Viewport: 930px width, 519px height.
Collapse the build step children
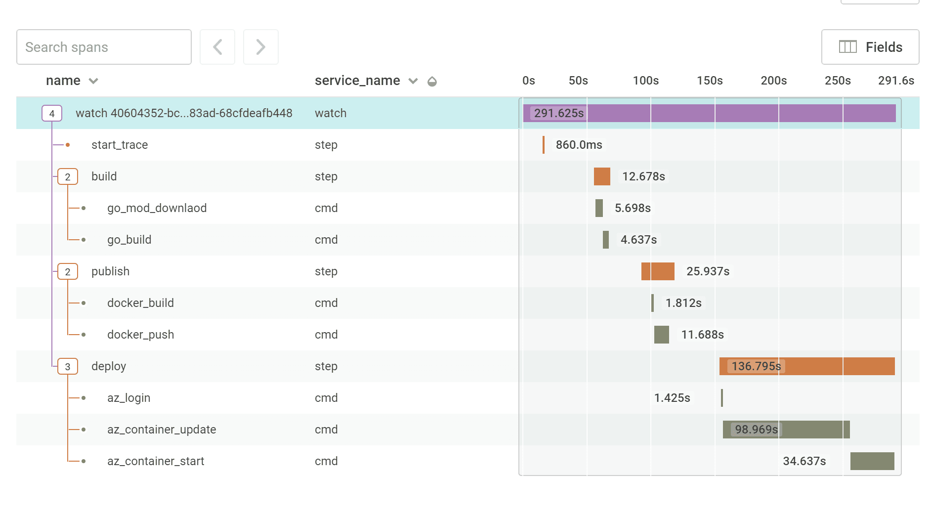pyautogui.click(x=68, y=176)
